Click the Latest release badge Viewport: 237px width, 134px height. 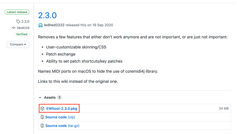click(17, 12)
